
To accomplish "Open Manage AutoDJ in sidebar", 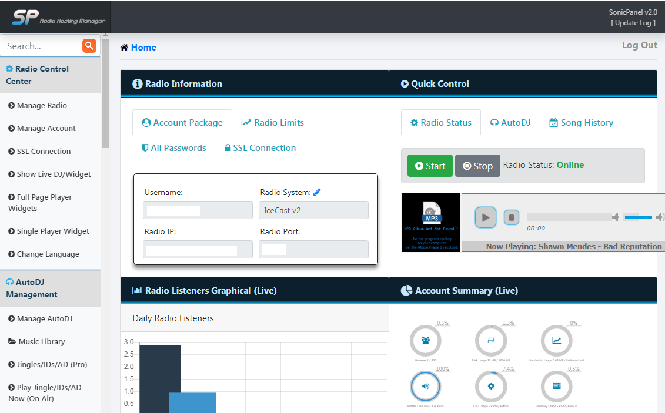I will 41,318.
